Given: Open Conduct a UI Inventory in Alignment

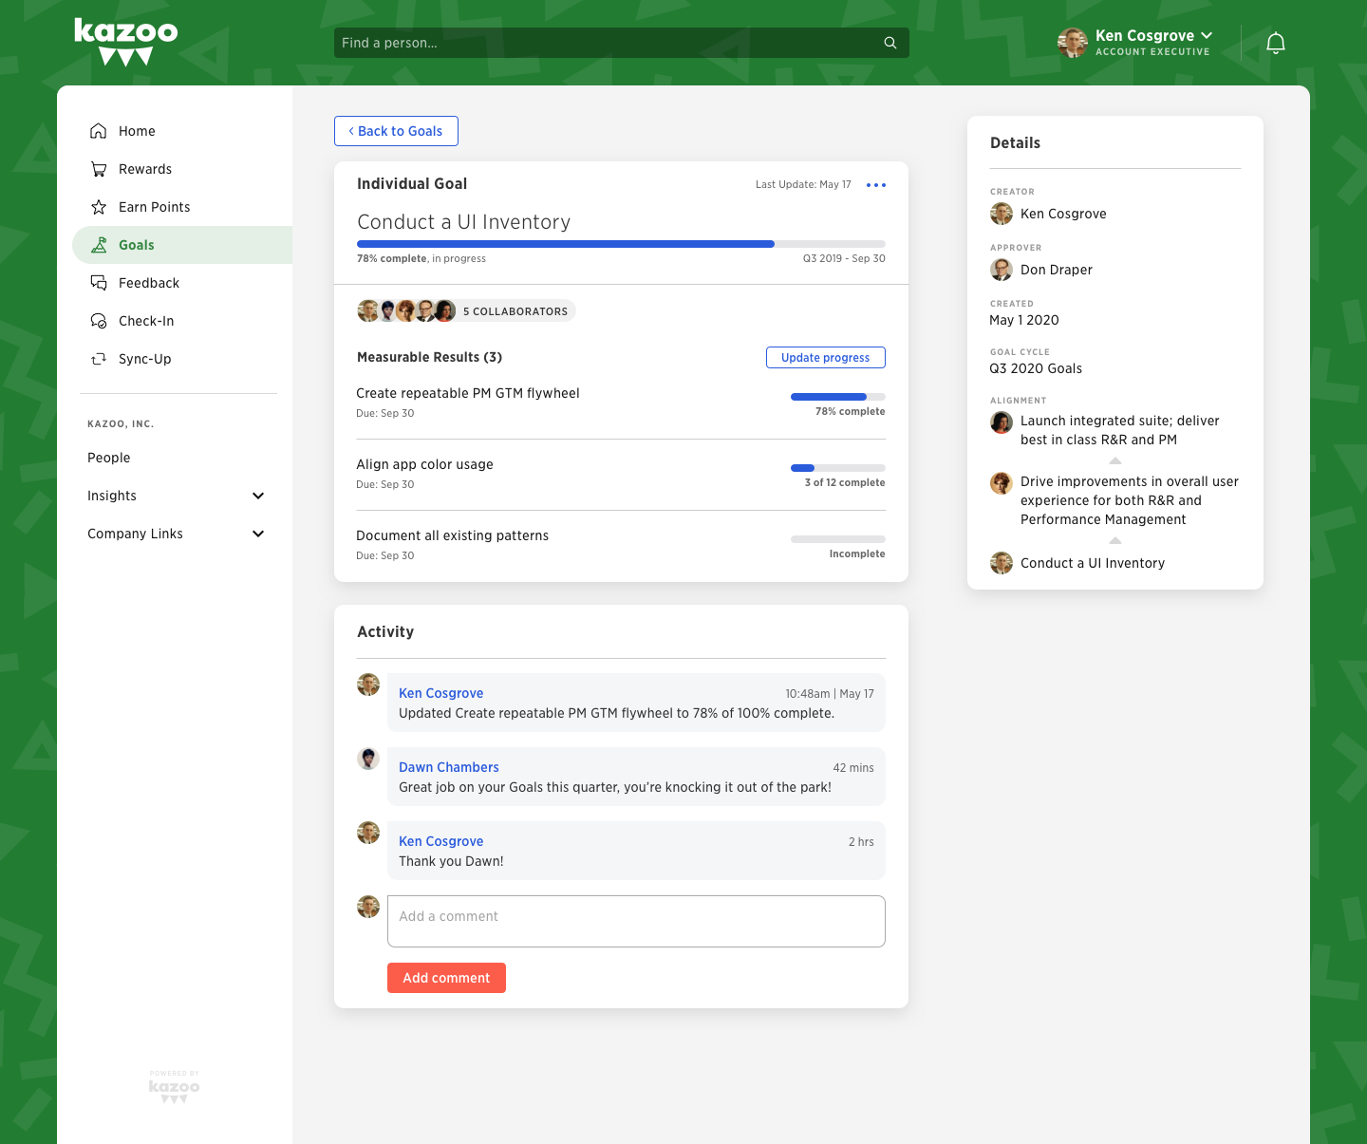Looking at the screenshot, I should [1093, 563].
